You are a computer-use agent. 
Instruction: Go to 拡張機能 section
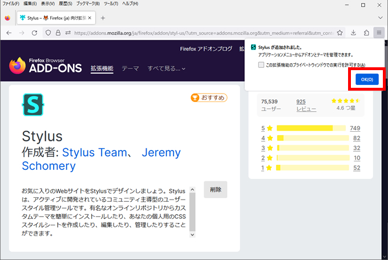[x=102, y=68]
